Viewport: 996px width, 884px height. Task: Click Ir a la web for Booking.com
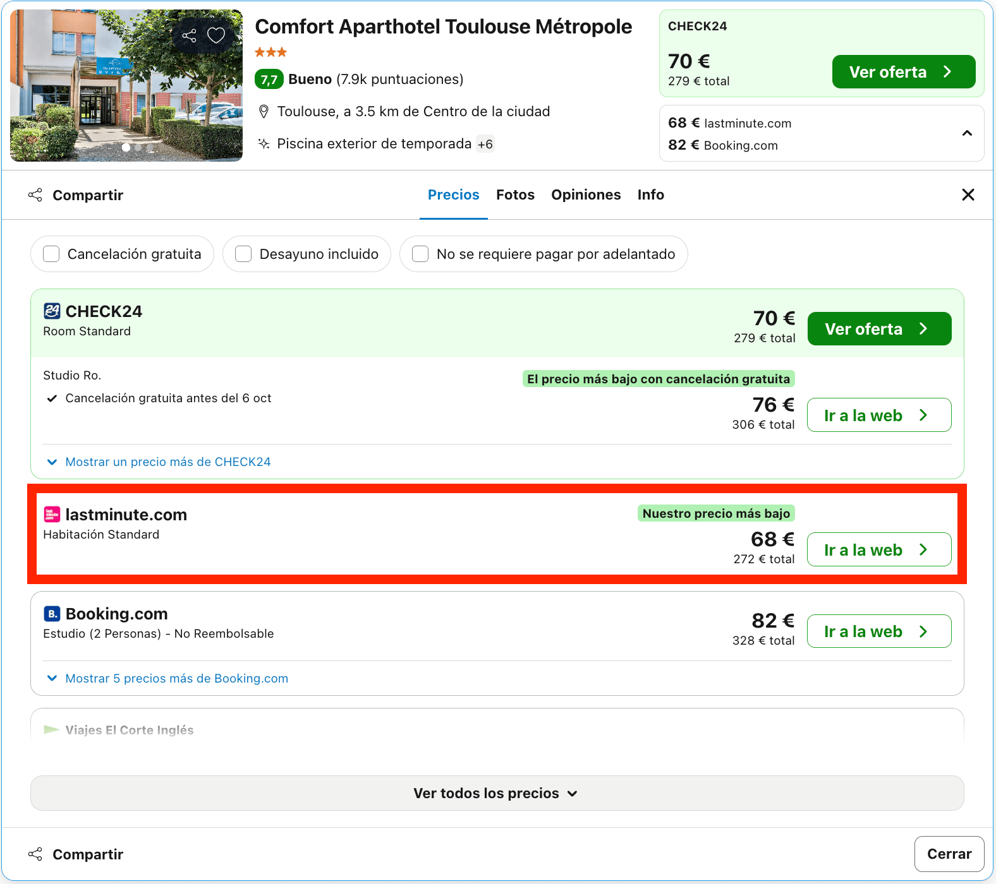point(879,631)
